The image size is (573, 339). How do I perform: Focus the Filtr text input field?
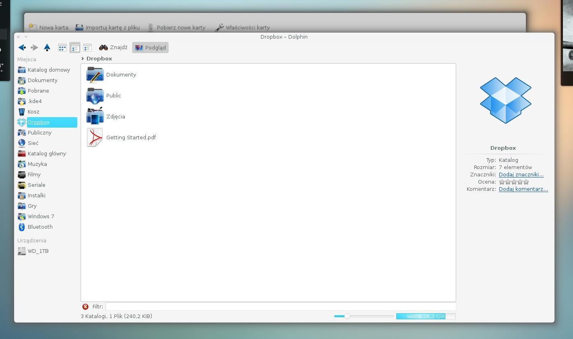[281, 306]
